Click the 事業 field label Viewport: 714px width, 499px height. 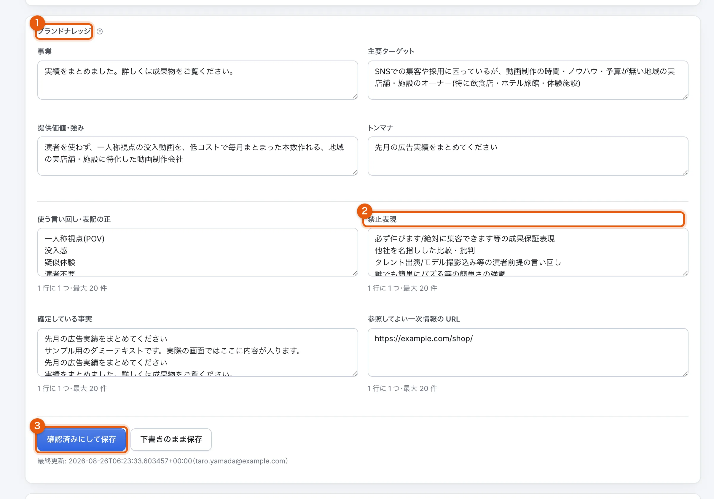click(x=44, y=51)
